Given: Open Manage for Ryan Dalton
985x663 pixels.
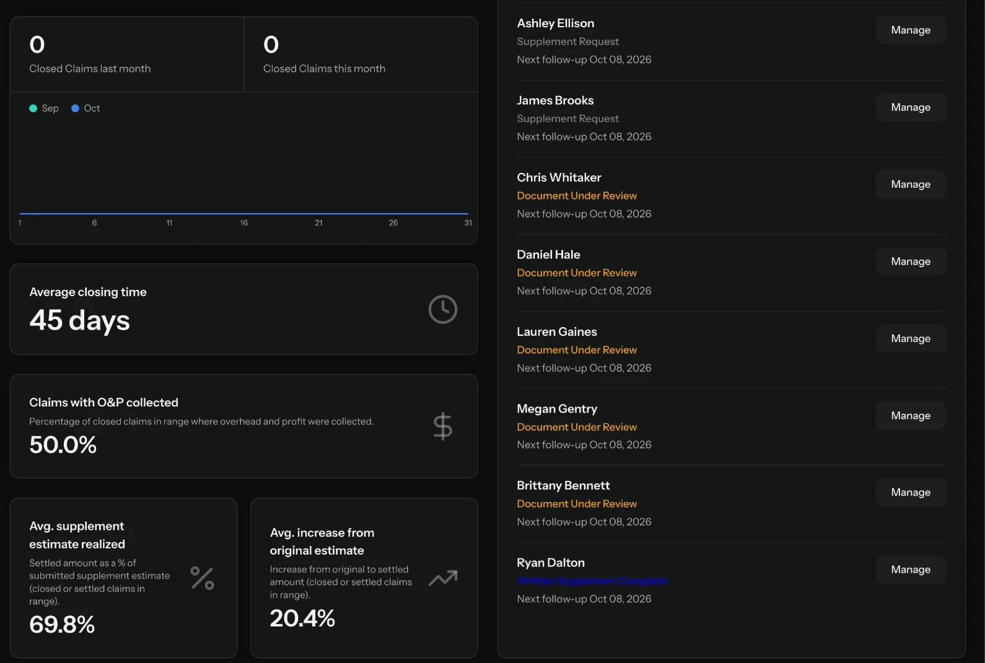Looking at the screenshot, I should click(x=911, y=569).
